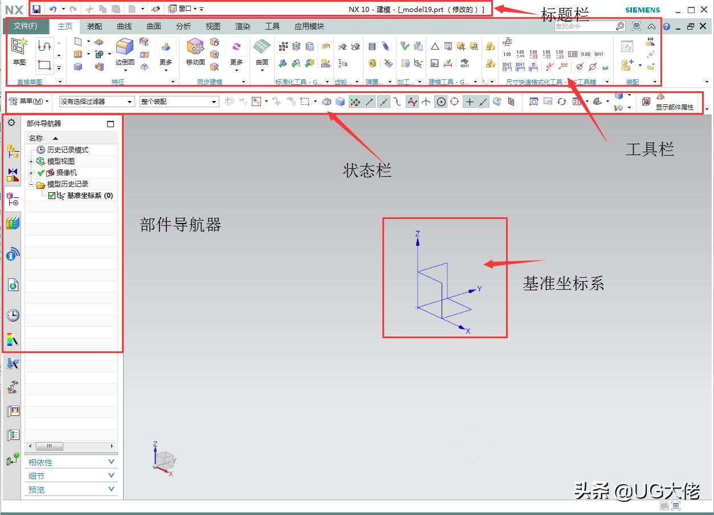
Task: Click the gear settings icon atop the sidebar
Action: pyautogui.click(x=11, y=123)
